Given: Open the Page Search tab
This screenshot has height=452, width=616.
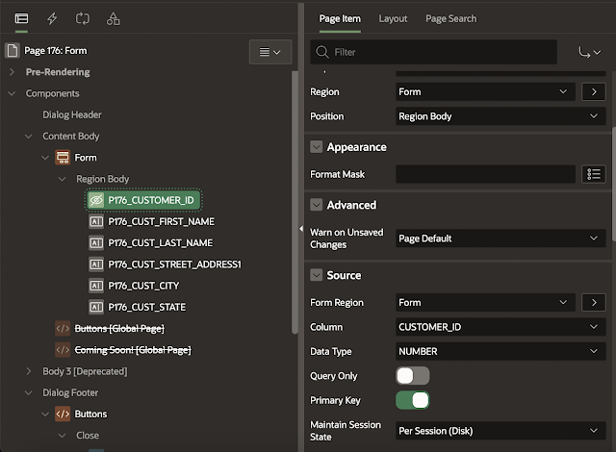Looking at the screenshot, I should pyautogui.click(x=450, y=18).
